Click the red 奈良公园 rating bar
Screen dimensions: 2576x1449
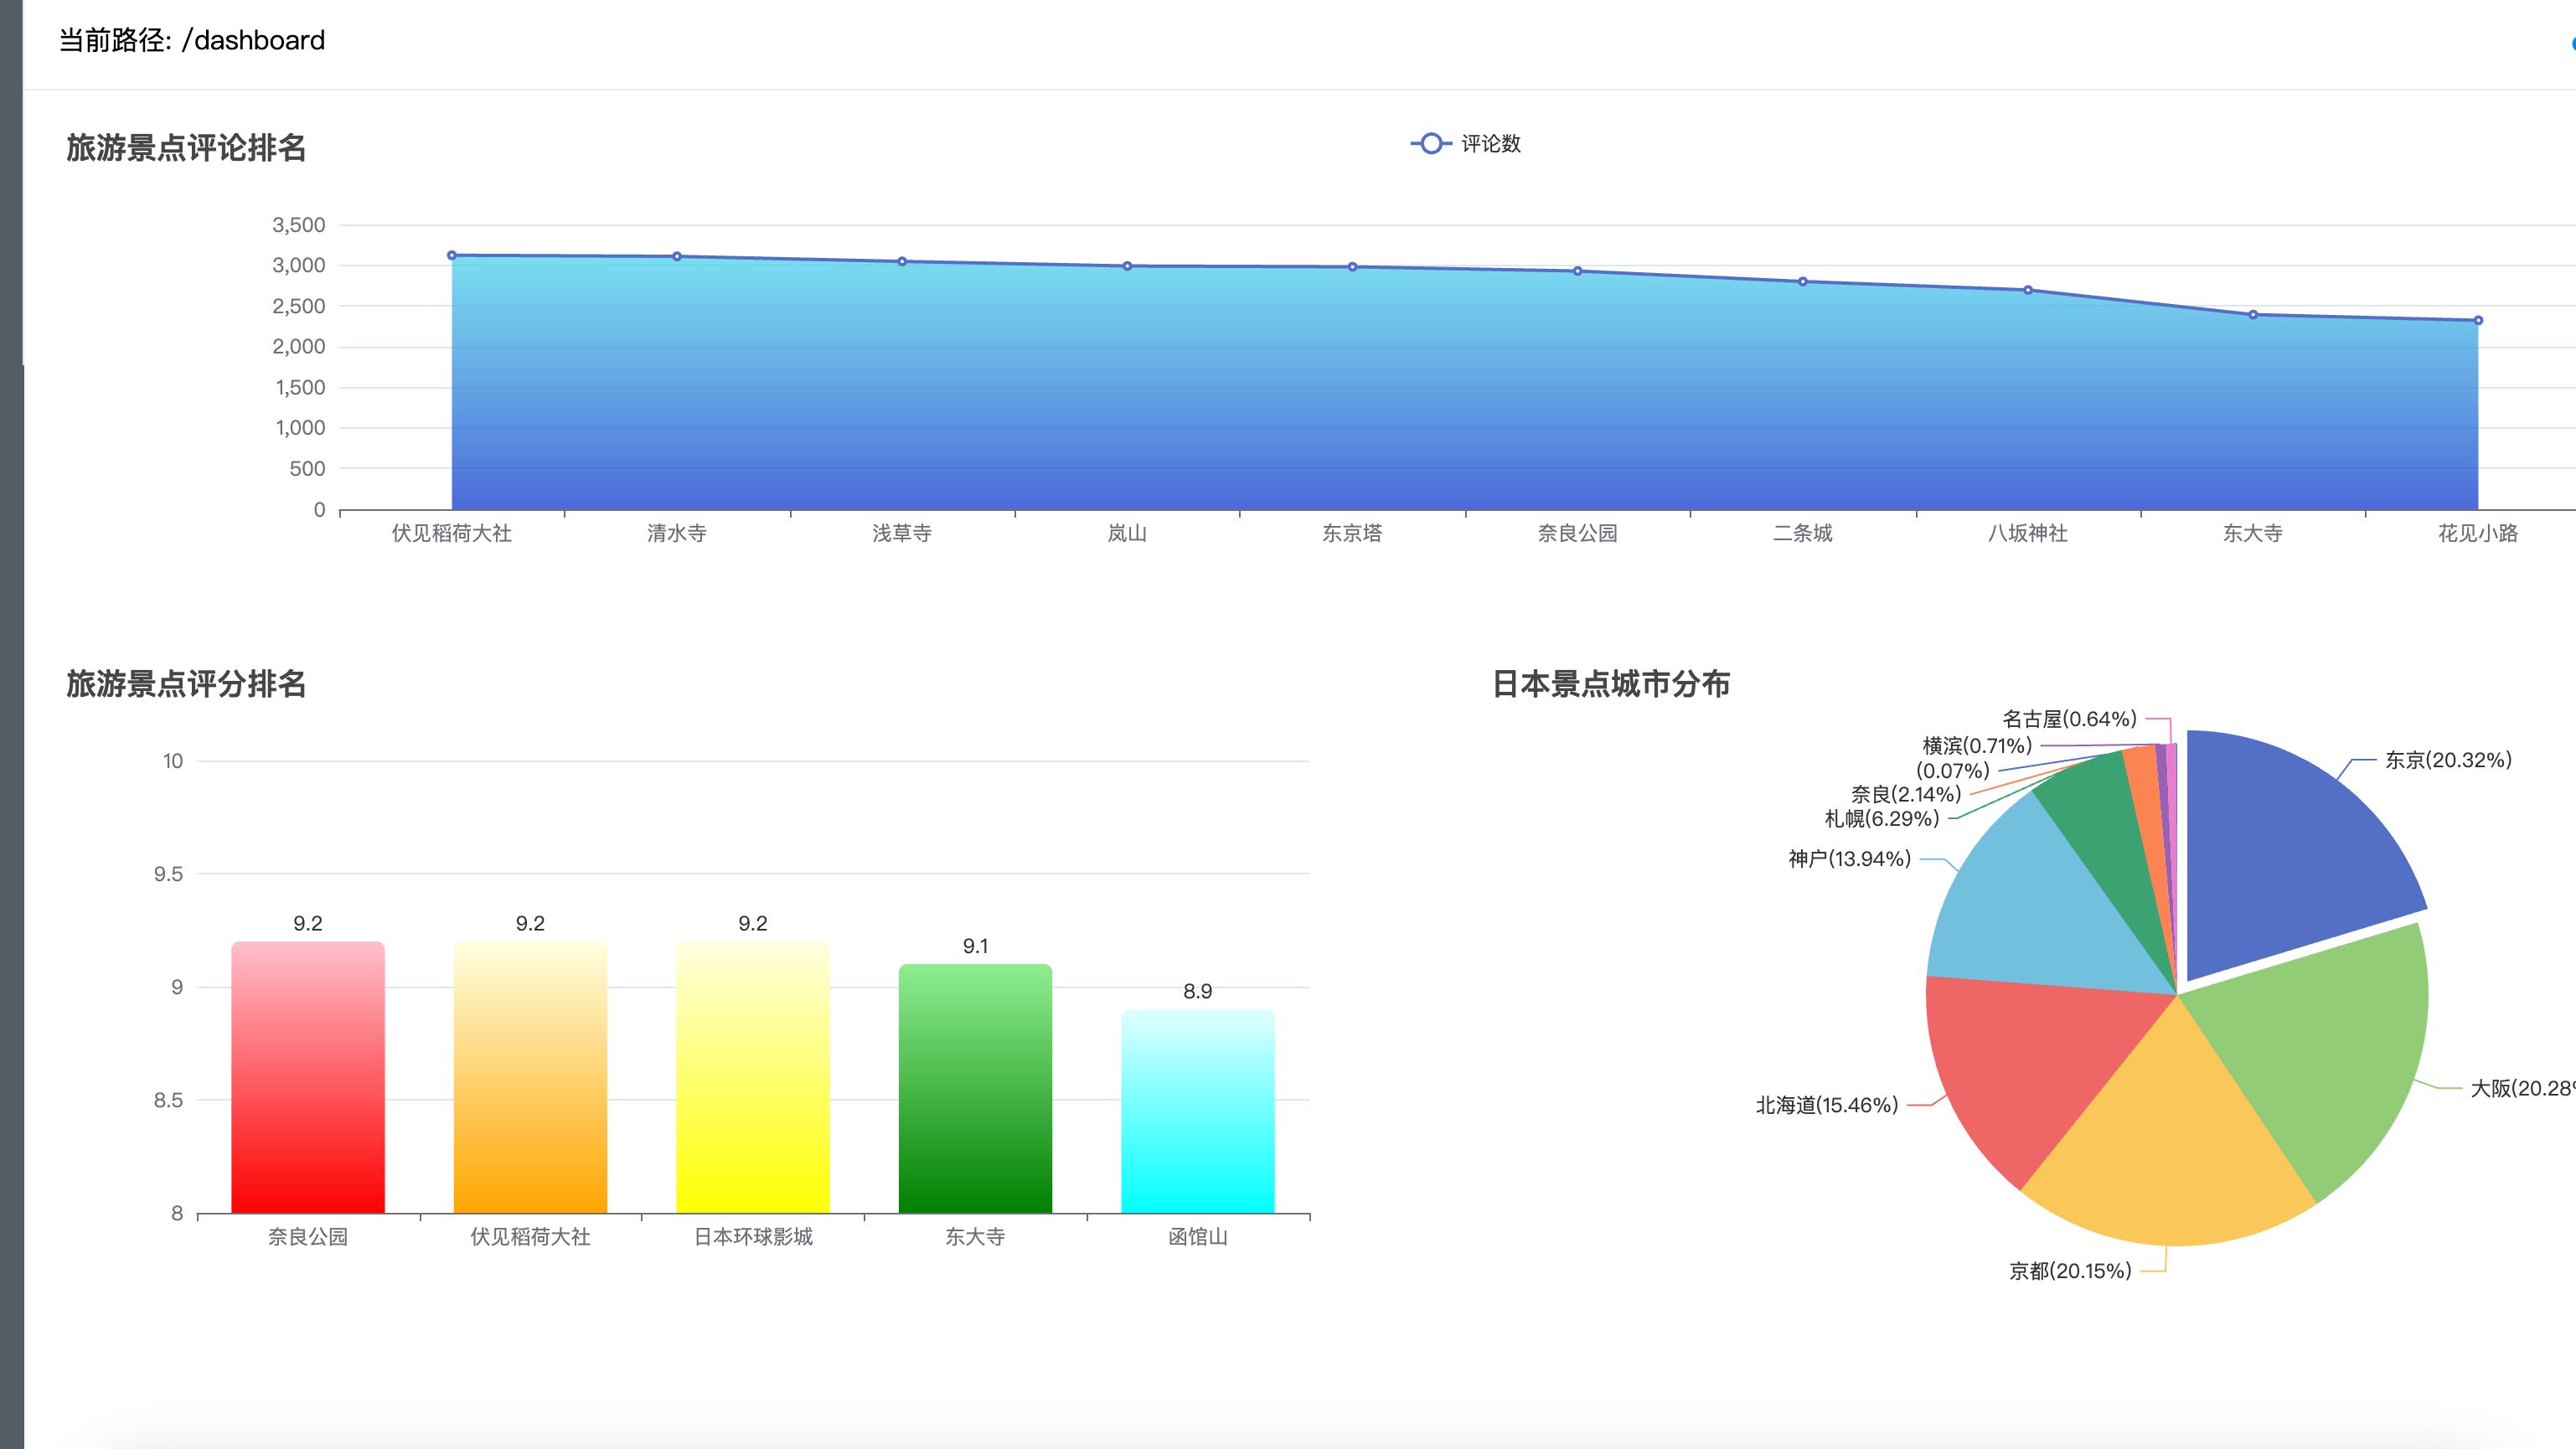click(308, 1077)
